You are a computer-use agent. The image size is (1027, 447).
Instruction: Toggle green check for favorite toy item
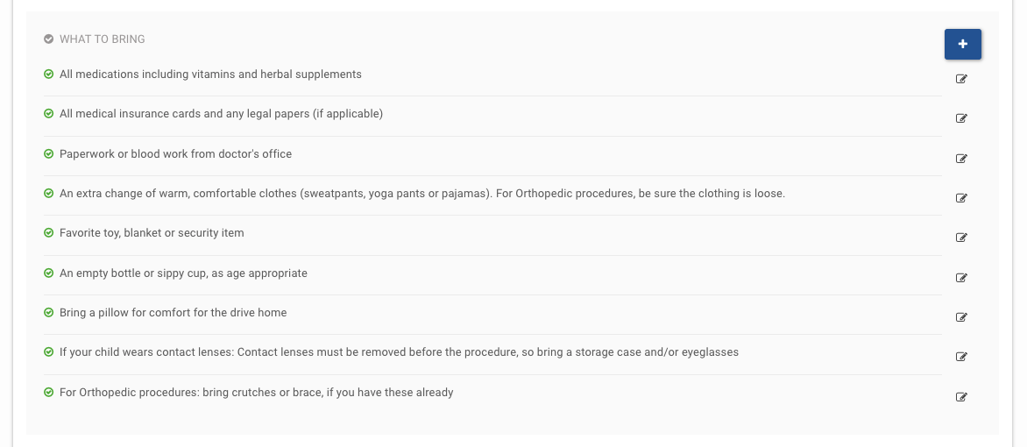click(x=49, y=233)
